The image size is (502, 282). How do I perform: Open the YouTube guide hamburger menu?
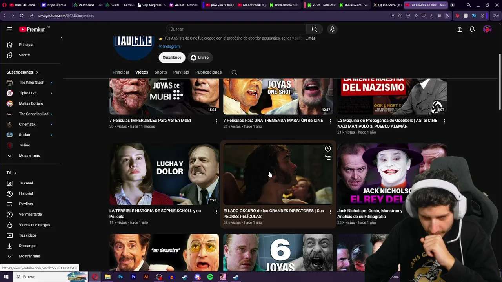(10, 29)
